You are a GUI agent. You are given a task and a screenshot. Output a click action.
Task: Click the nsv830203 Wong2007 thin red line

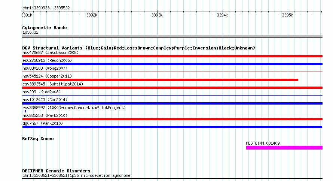(172, 72)
